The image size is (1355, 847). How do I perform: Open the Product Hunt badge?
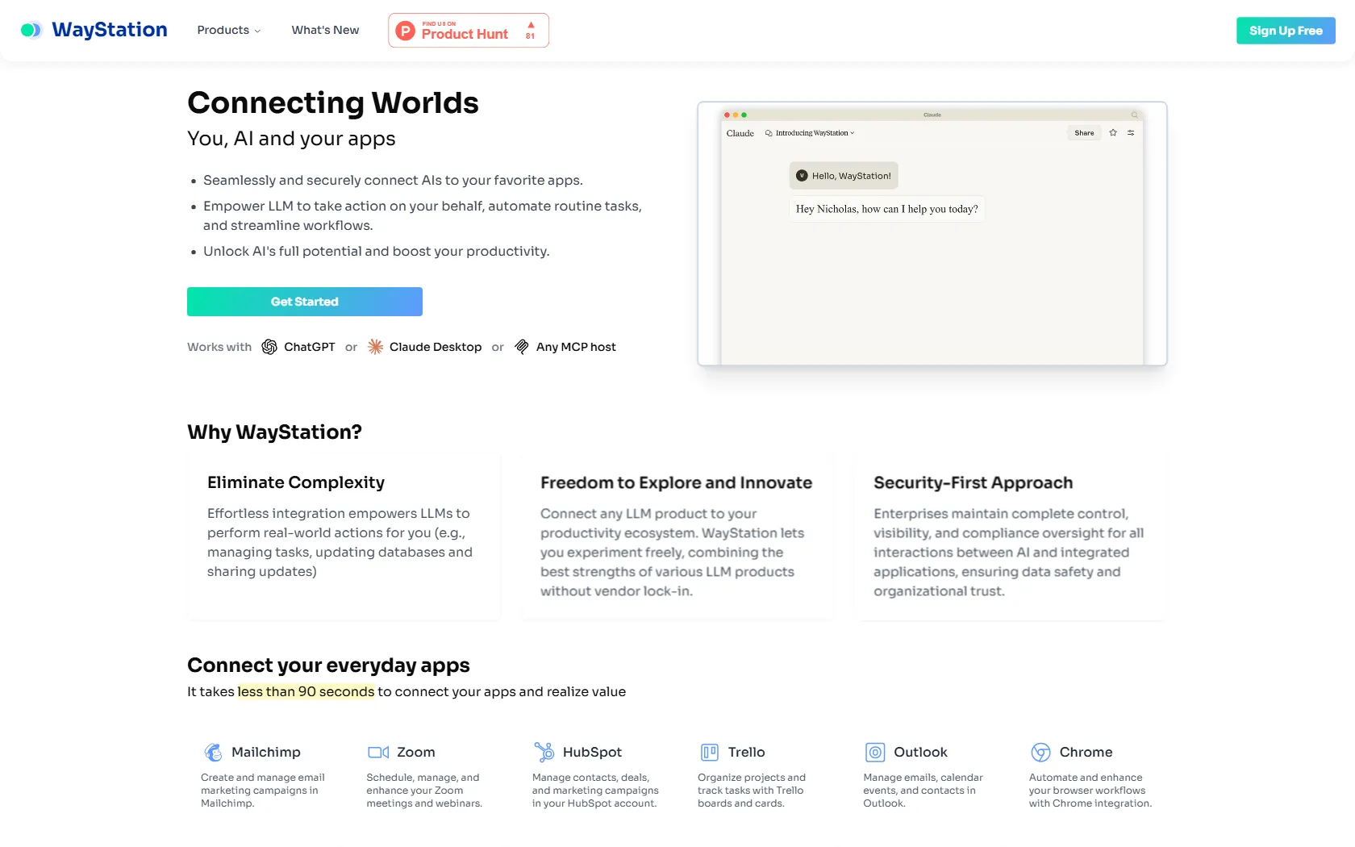(x=469, y=31)
